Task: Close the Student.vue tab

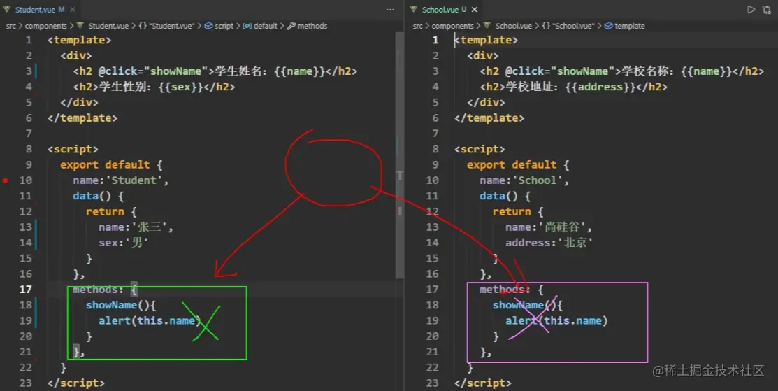Action: pyautogui.click(x=73, y=9)
